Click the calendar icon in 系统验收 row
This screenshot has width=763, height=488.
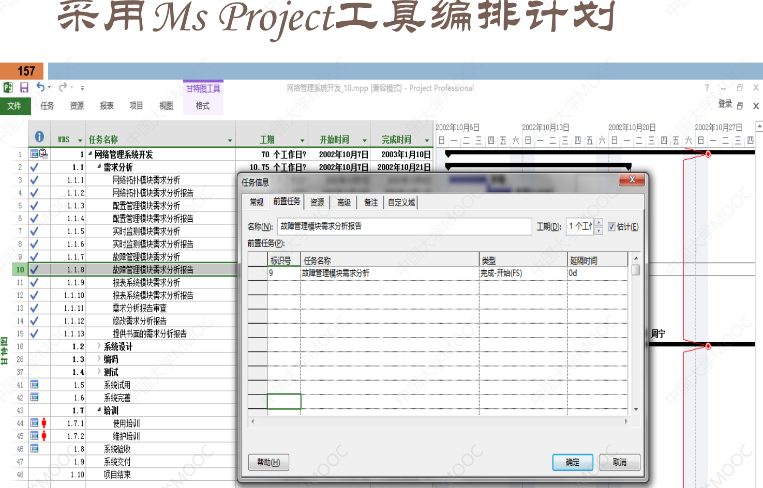[34, 448]
